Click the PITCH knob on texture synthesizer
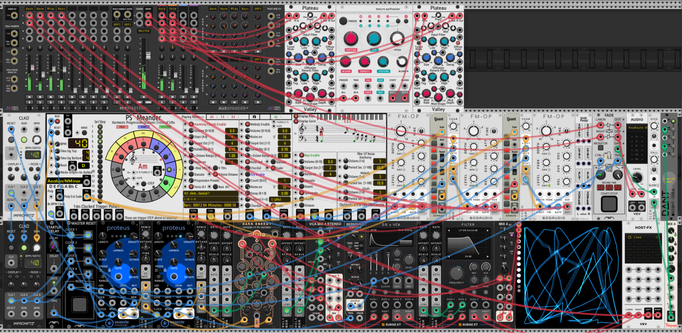The height and width of the screenshot is (333, 682). 397,38
